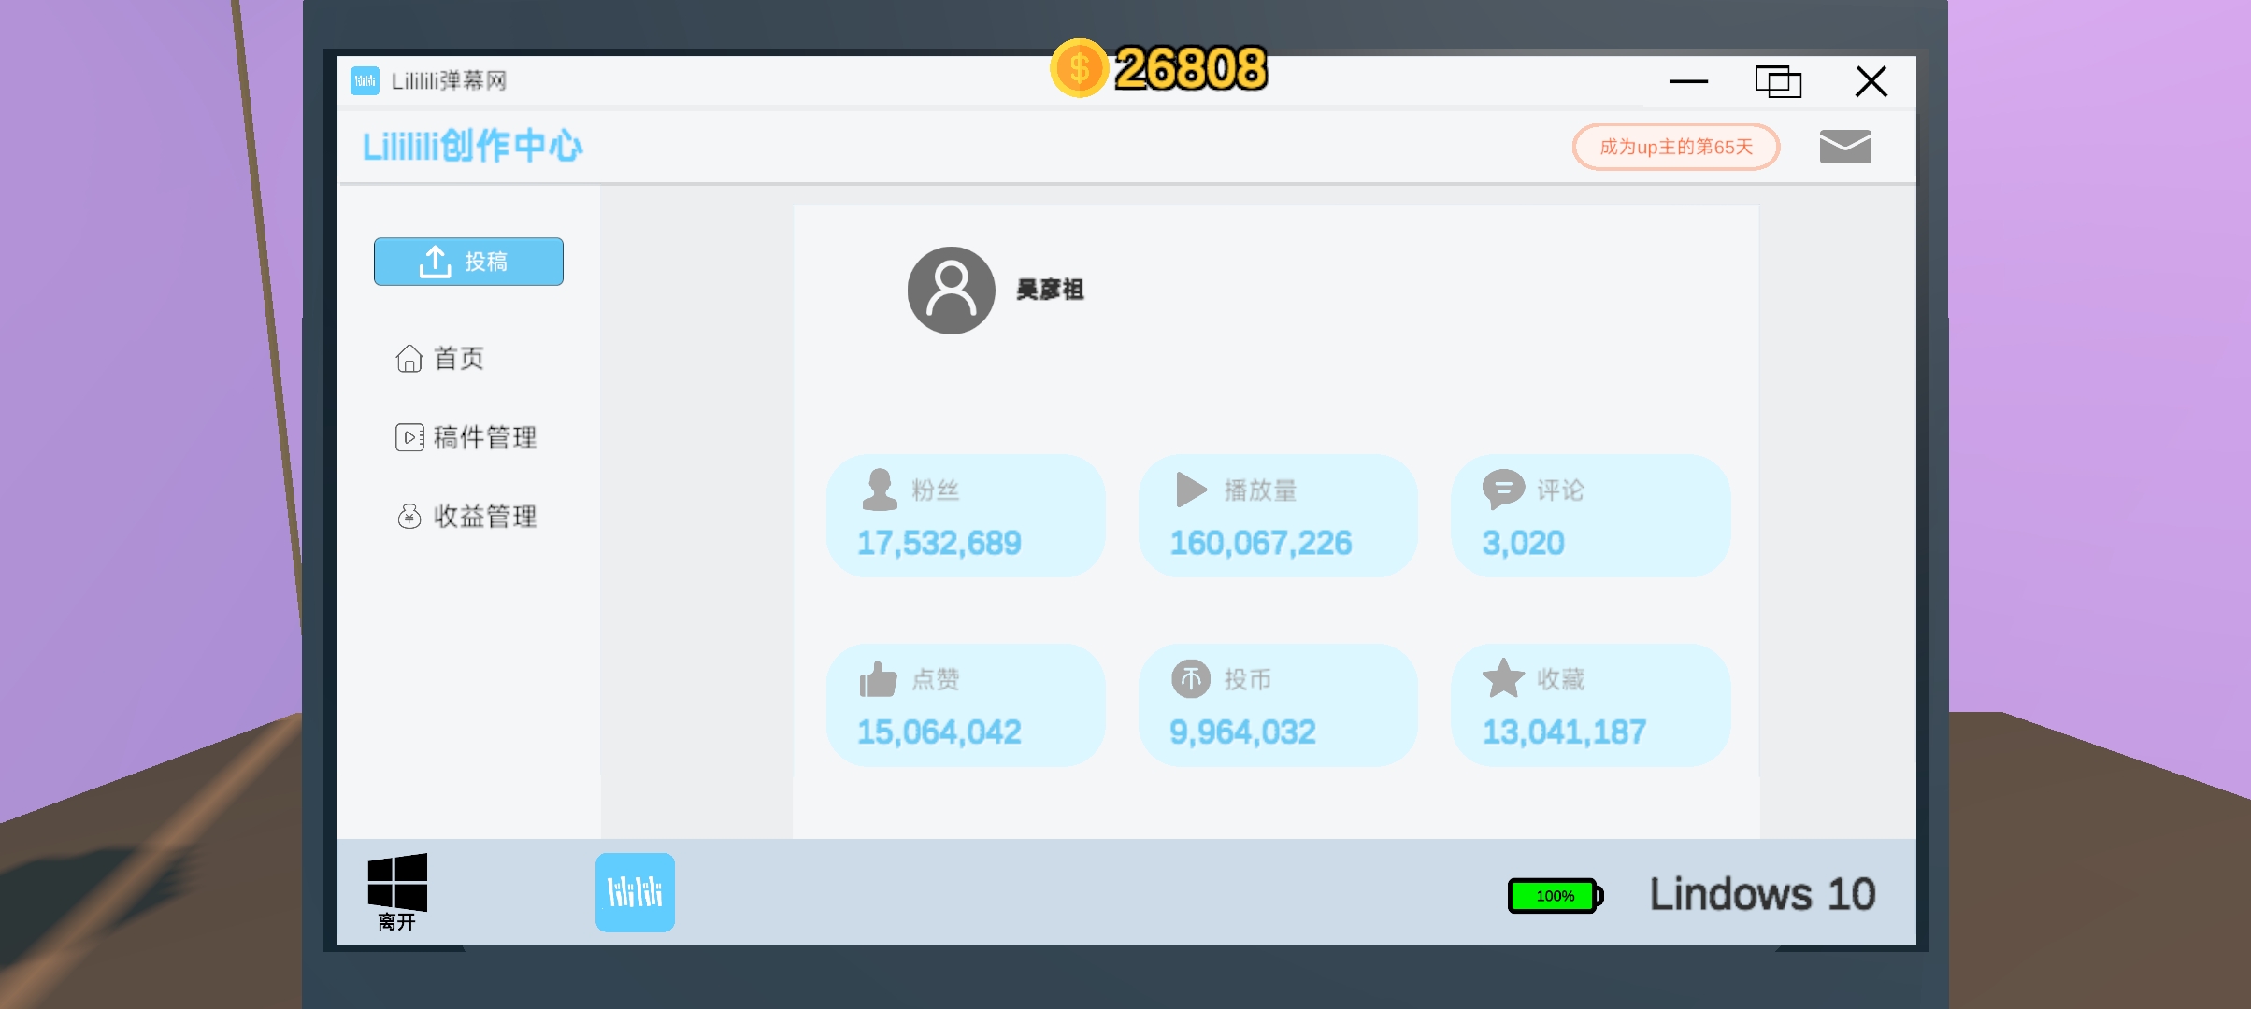
Task: Click the Windows start logo 离开
Action: click(397, 891)
